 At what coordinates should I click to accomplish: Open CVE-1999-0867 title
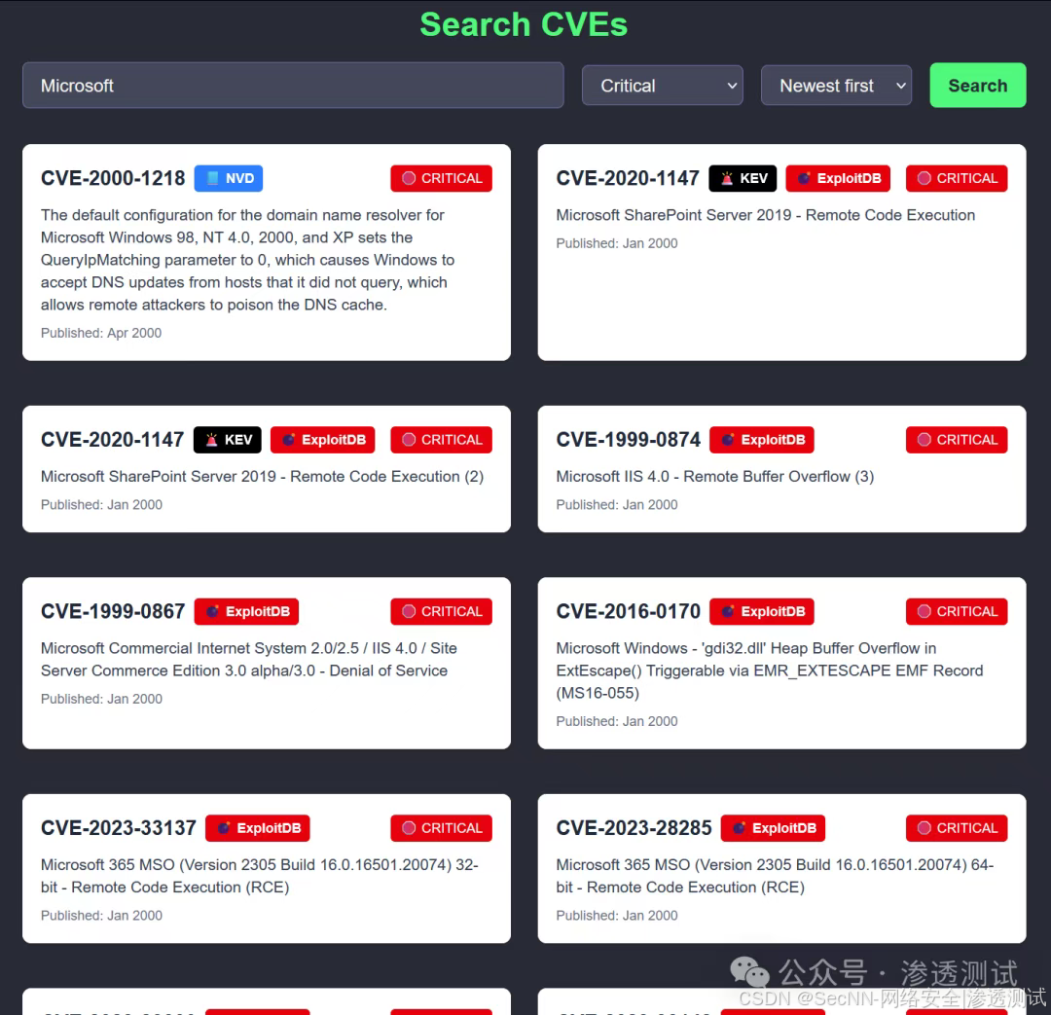(x=113, y=611)
